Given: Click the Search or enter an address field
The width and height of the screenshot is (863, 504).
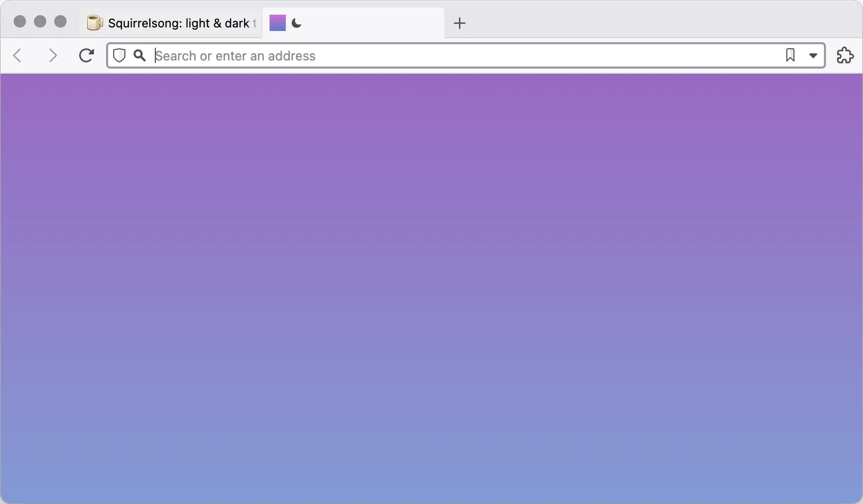Looking at the screenshot, I should (x=355, y=56).
